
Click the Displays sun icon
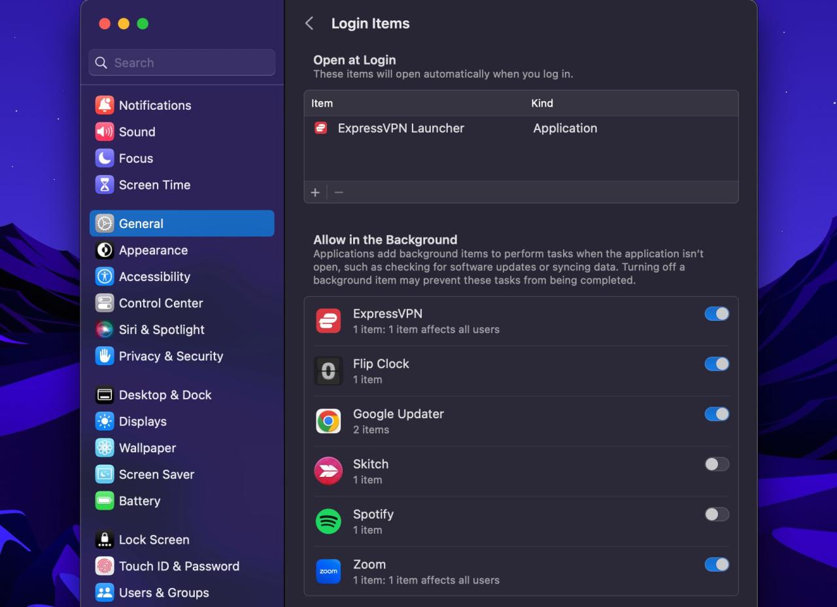pos(105,421)
